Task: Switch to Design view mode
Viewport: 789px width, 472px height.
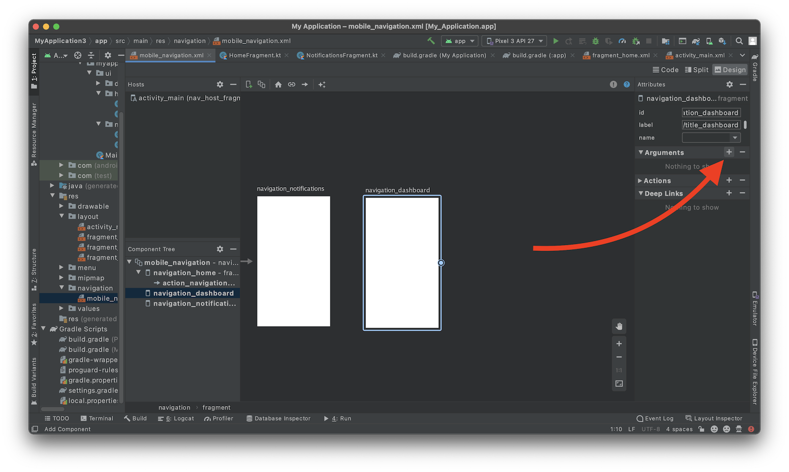Action: coord(730,70)
